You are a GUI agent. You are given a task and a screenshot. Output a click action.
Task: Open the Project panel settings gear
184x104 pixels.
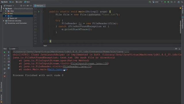click(x=28, y=6)
